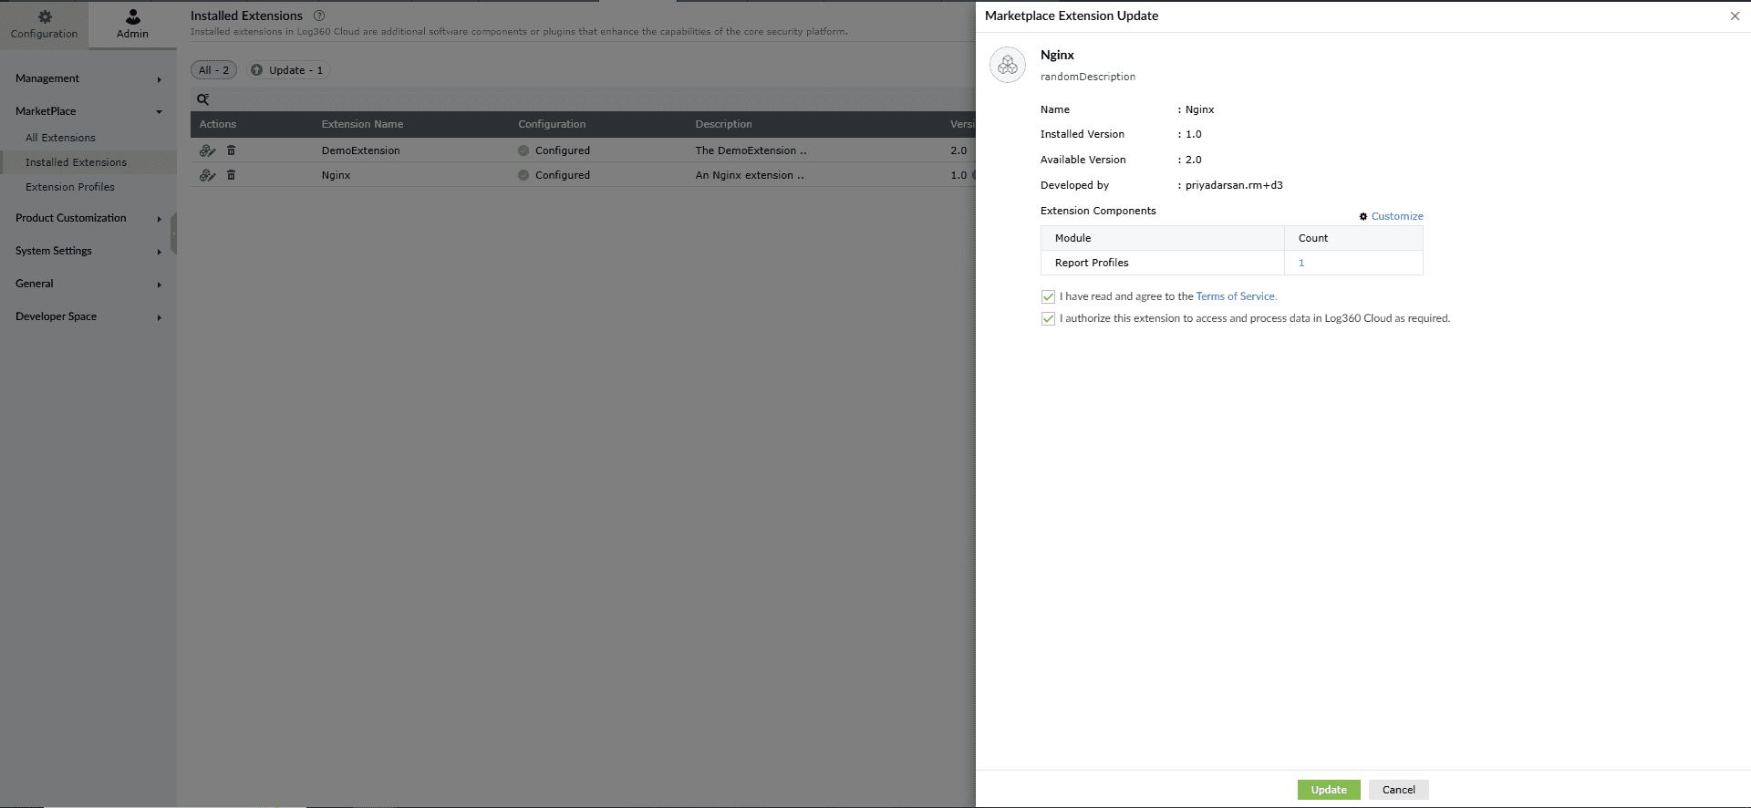
Task: Uncheck the data access authorization checkbox
Action: click(x=1048, y=318)
